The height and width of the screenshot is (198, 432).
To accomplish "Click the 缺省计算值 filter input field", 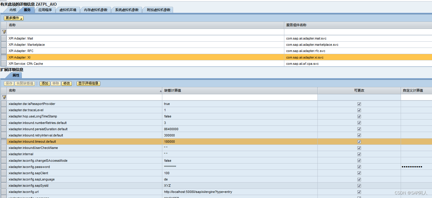I will tap(240, 98).
